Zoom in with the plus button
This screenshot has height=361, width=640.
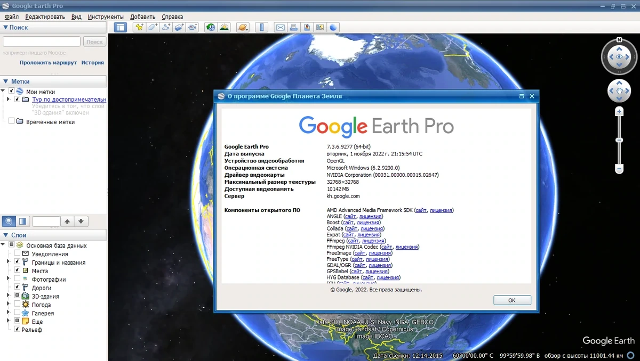[619, 111]
